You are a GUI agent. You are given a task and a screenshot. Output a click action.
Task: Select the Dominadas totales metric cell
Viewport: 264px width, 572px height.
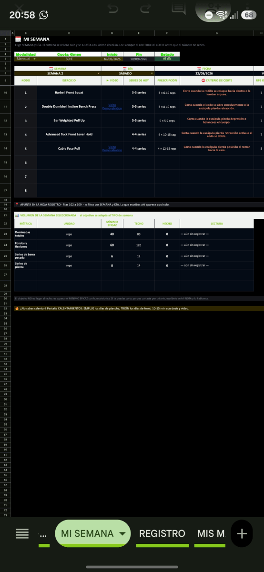(26, 234)
